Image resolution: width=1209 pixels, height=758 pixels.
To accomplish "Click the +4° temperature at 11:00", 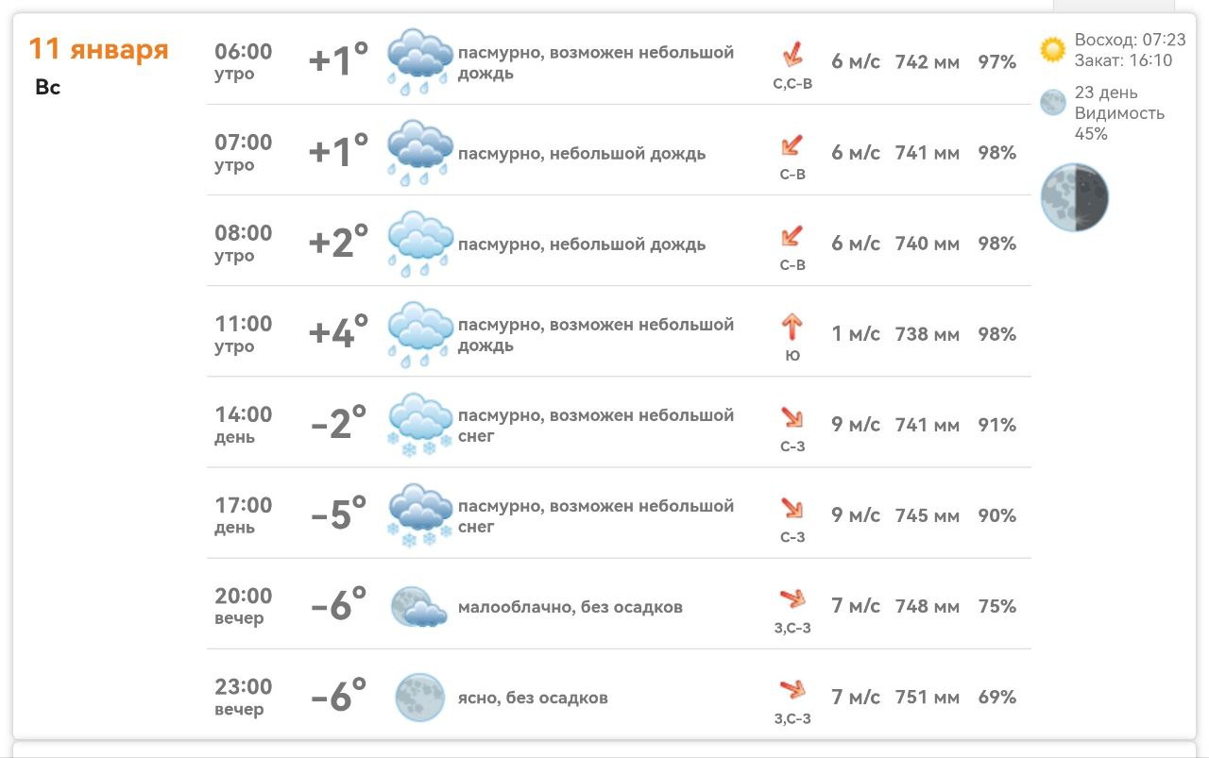I will point(338,334).
